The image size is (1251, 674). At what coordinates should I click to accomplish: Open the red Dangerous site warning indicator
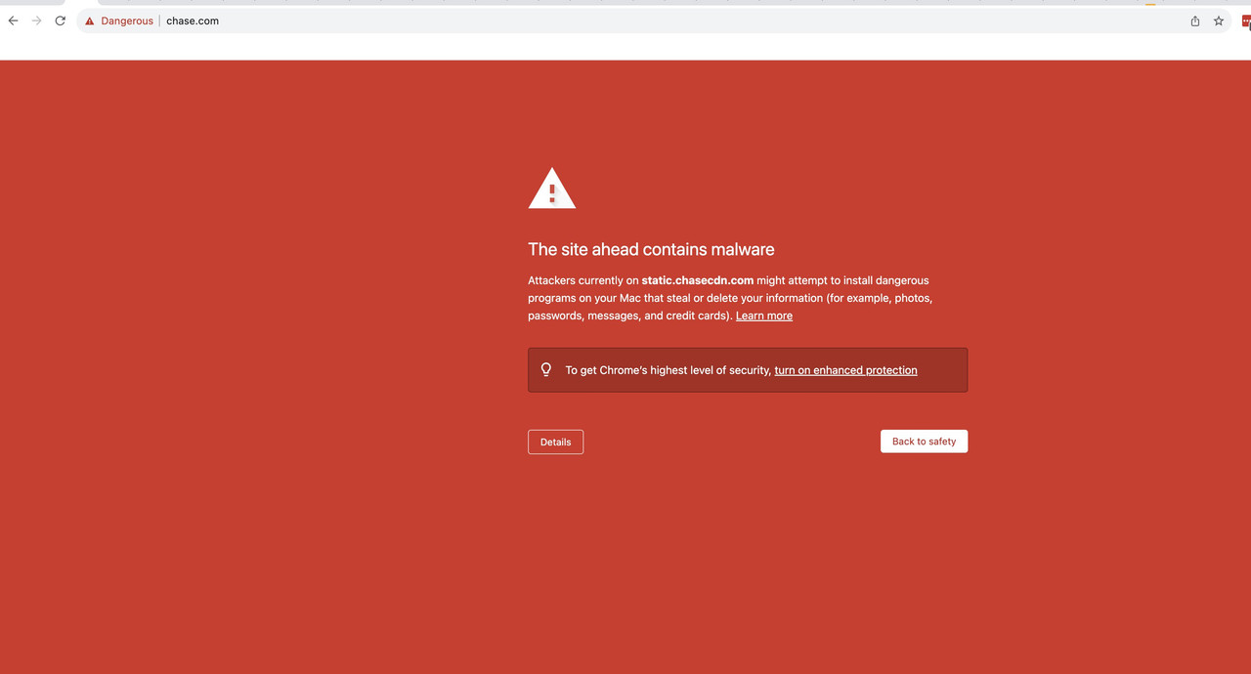click(119, 21)
